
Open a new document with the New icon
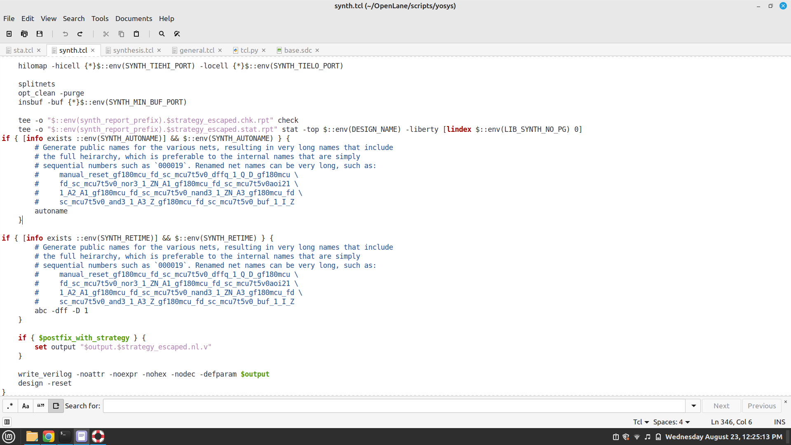tap(9, 34)
